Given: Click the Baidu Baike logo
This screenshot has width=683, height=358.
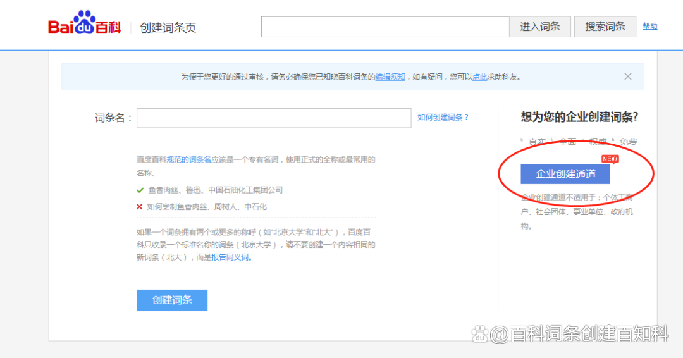Looking at the screenshot, I should [85, 26].
